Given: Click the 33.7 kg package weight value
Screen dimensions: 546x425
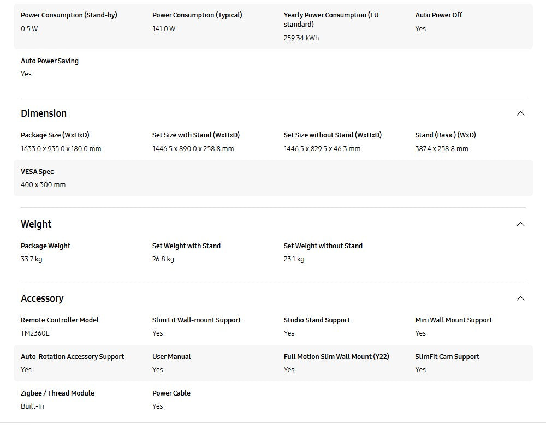Looking at the screenshot, I should [x=31, y=259].
